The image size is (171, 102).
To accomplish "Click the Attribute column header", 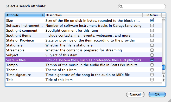I will [x=25, y=15].
